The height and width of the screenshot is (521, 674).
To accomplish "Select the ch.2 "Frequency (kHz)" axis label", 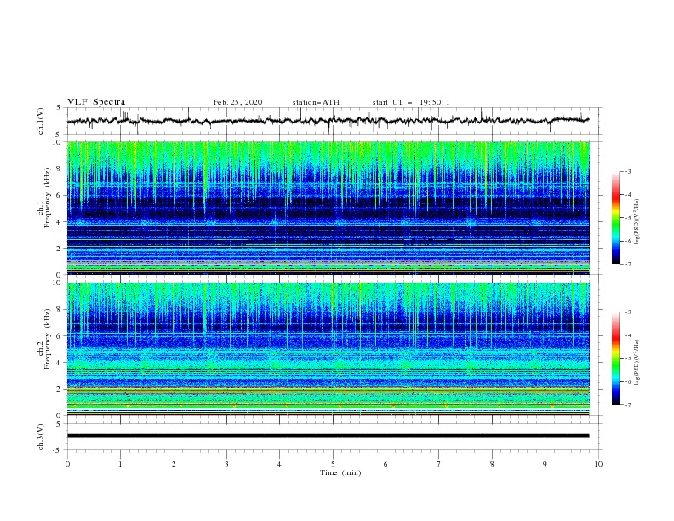I will pyautogui.click(x=48, y=339).
